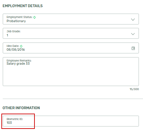Click the 'Job Grade:' label text
Screen dimensions: 143x134
coord(14,31)
